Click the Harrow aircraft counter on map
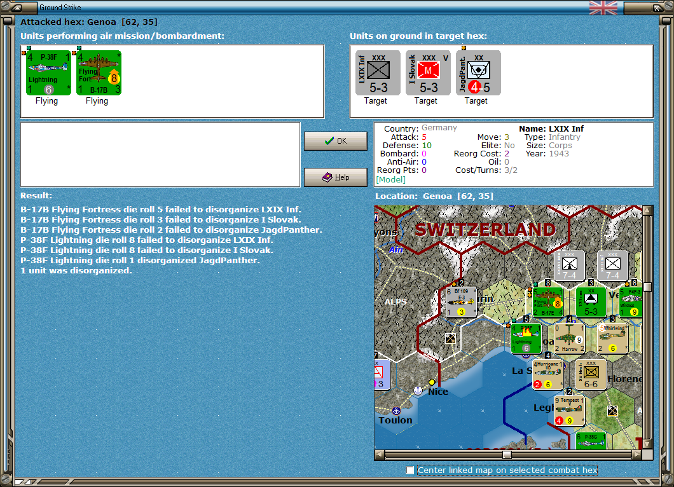674x487 pixels. (569, 338)
